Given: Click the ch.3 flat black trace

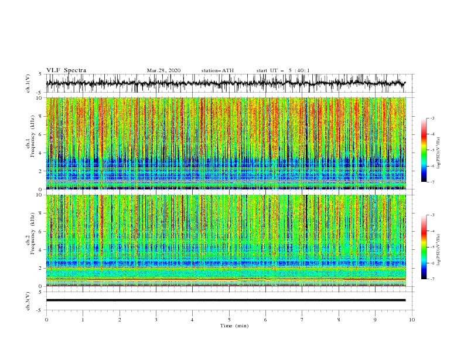Looking at the screenshot, I should pyautogui.click(x=226, y=300).
